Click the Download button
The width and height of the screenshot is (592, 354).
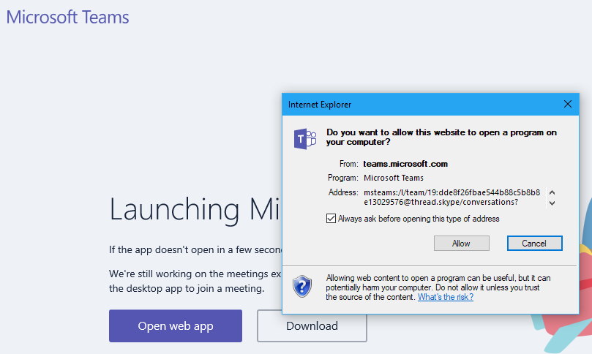312,326
